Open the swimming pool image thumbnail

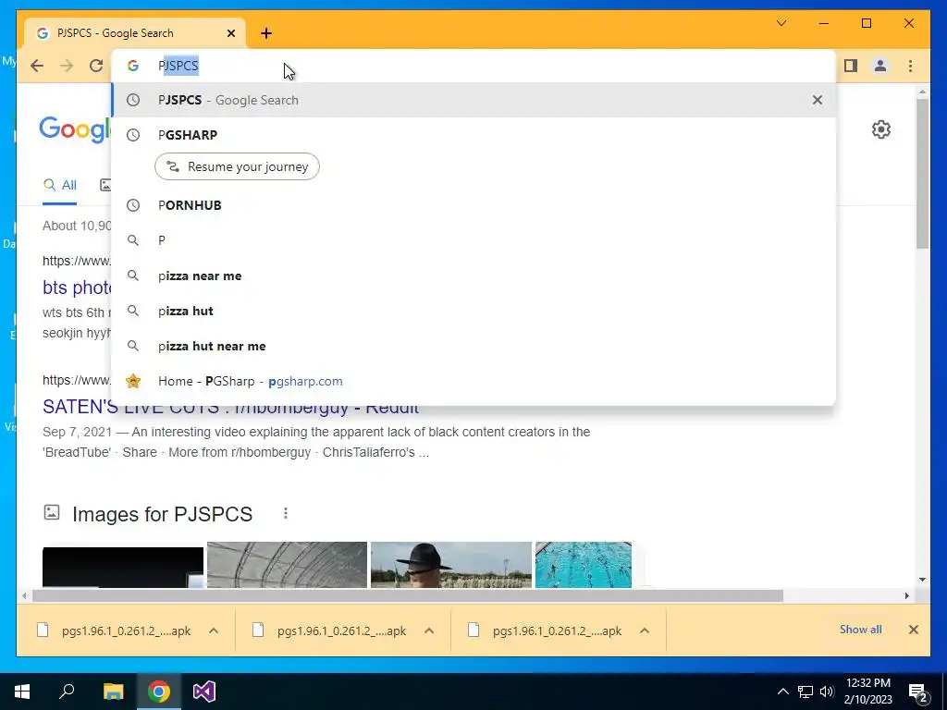[584, 565]
